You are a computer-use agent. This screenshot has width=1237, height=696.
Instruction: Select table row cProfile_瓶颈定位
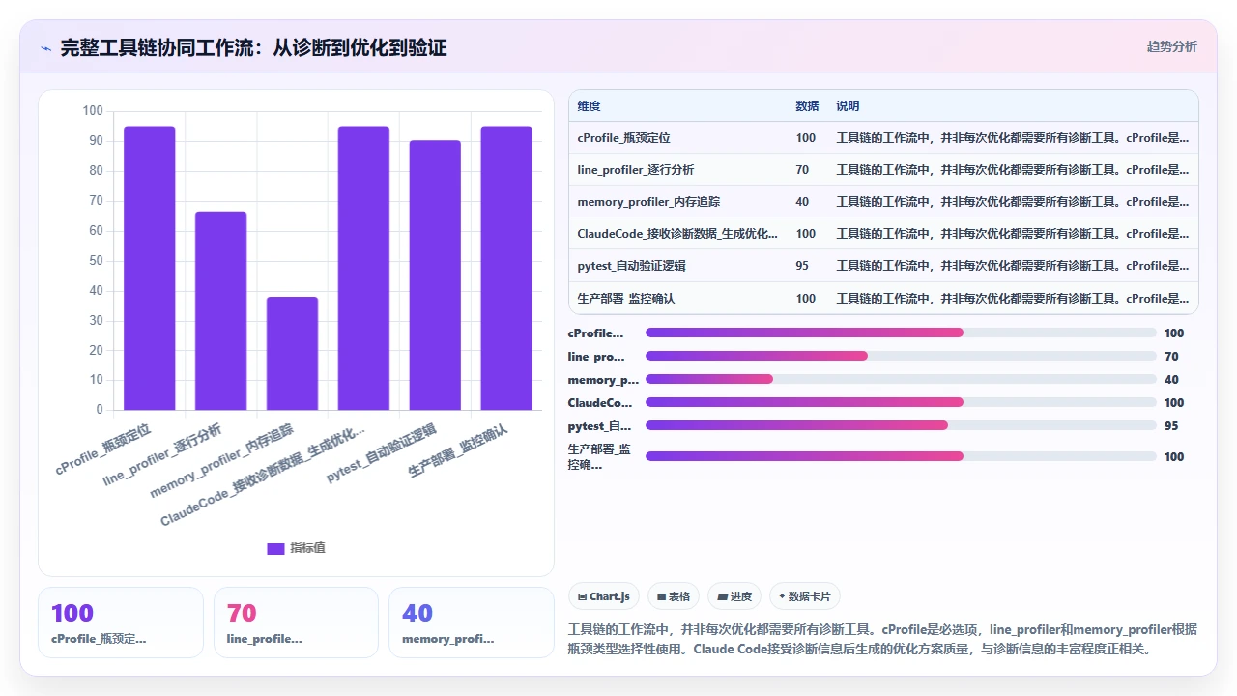tap(883, 138)
